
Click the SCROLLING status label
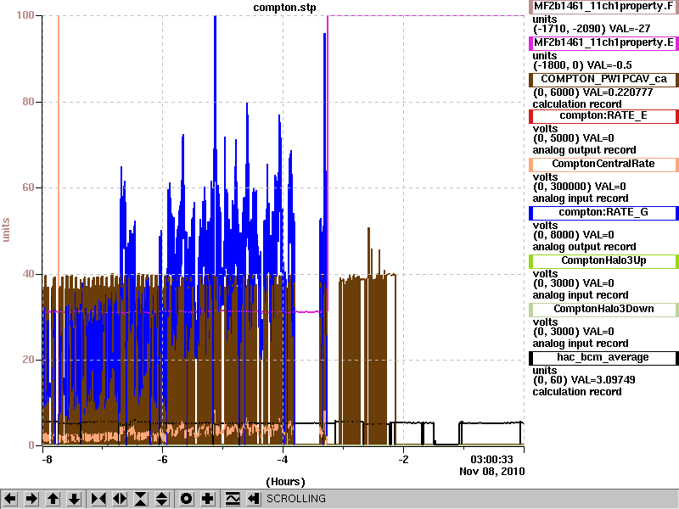(295, 499)
